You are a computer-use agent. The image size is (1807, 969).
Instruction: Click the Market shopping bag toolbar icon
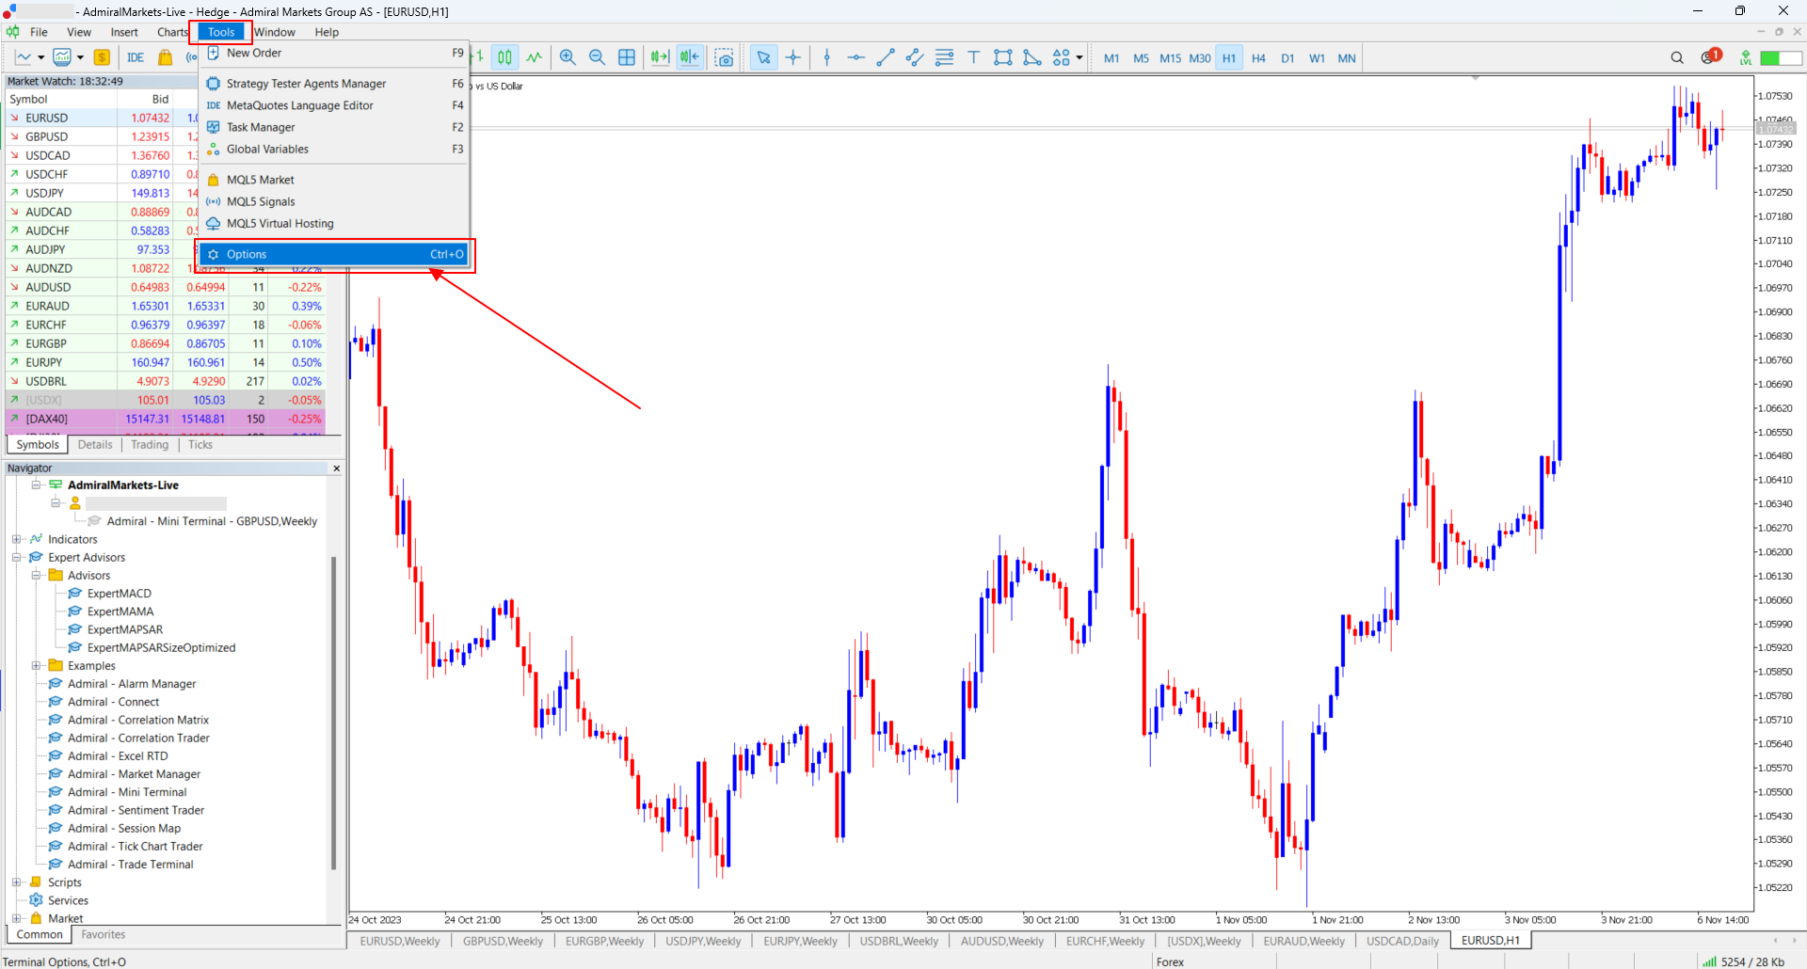(166, 57)
